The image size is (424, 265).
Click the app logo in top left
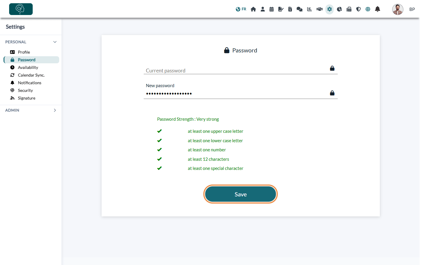click(21, 9)
